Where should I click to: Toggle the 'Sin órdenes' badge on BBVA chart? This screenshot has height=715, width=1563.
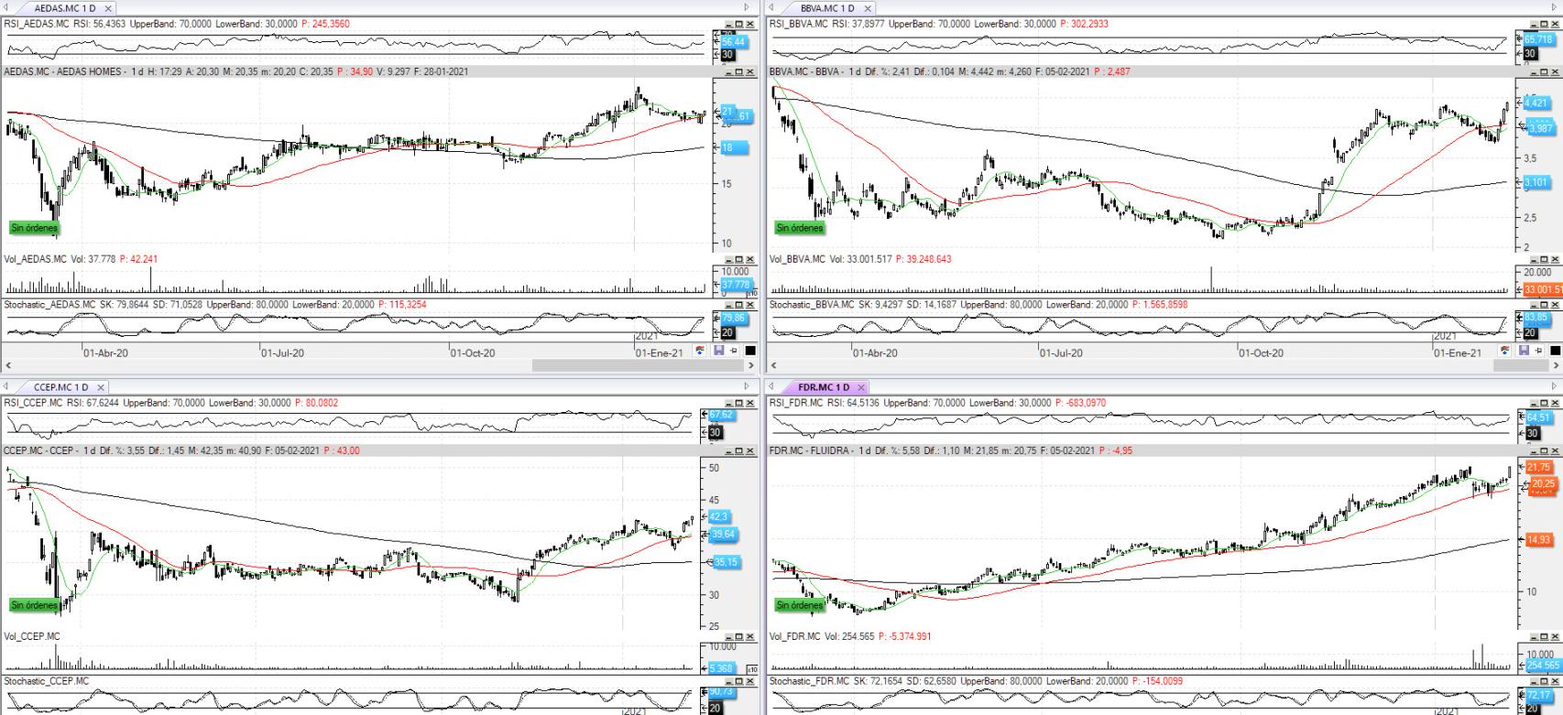[800, 228]
